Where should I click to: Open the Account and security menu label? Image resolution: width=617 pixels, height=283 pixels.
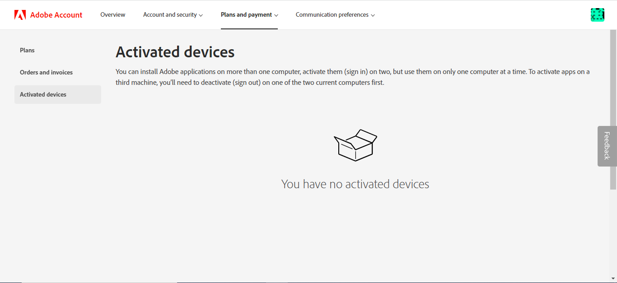coord(170,15)
